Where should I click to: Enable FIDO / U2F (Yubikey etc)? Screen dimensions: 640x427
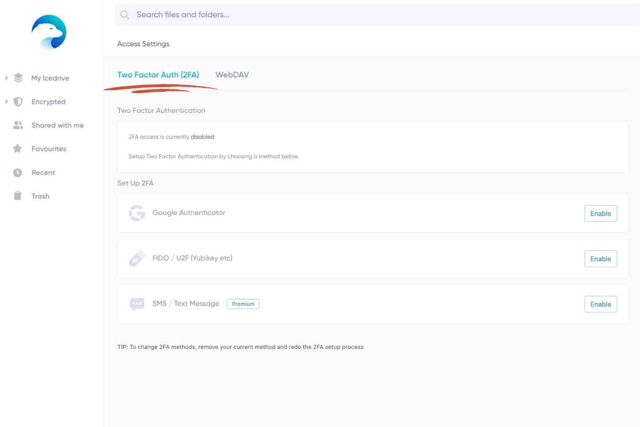tap(600, 259)
